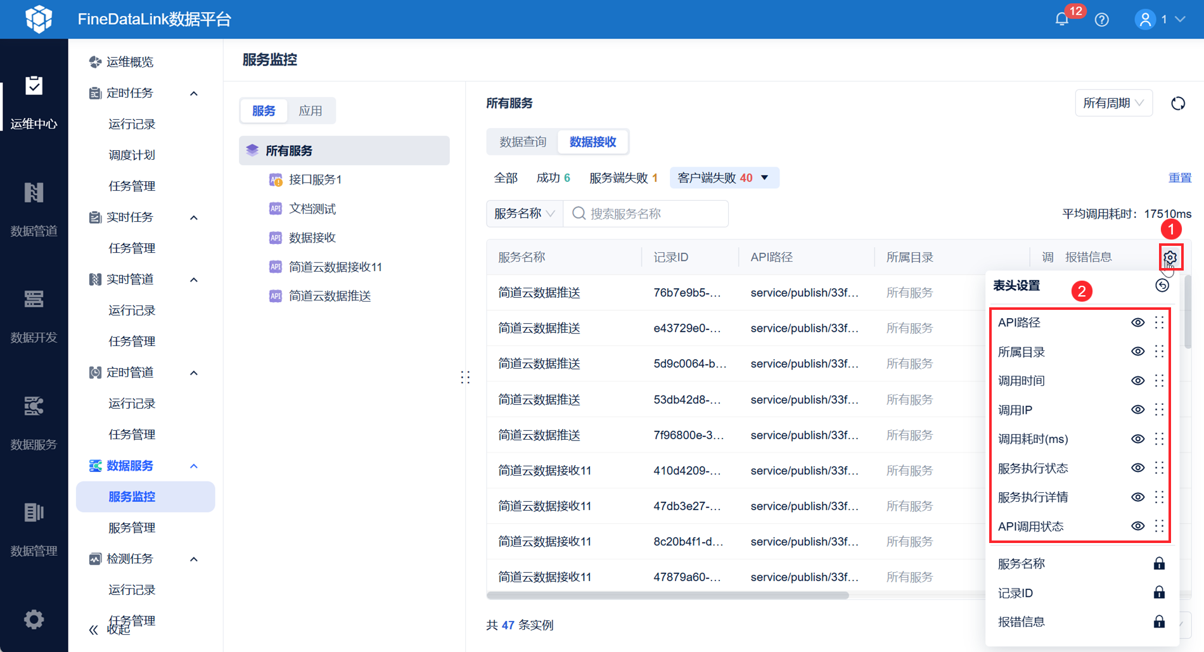Click the drag handle for API路径 column
Screen dimensions: 1204x652
[1159, 323]
